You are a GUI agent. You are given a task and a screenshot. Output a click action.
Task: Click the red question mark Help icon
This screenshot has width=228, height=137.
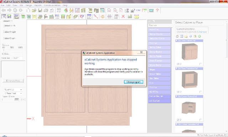tap(157, 10)
